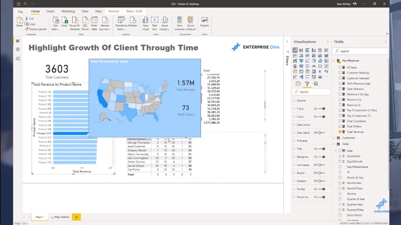This screenshot has height=225, width=401.
Task: Toggle the Y axis switch
Action: (x=323, y=109)
